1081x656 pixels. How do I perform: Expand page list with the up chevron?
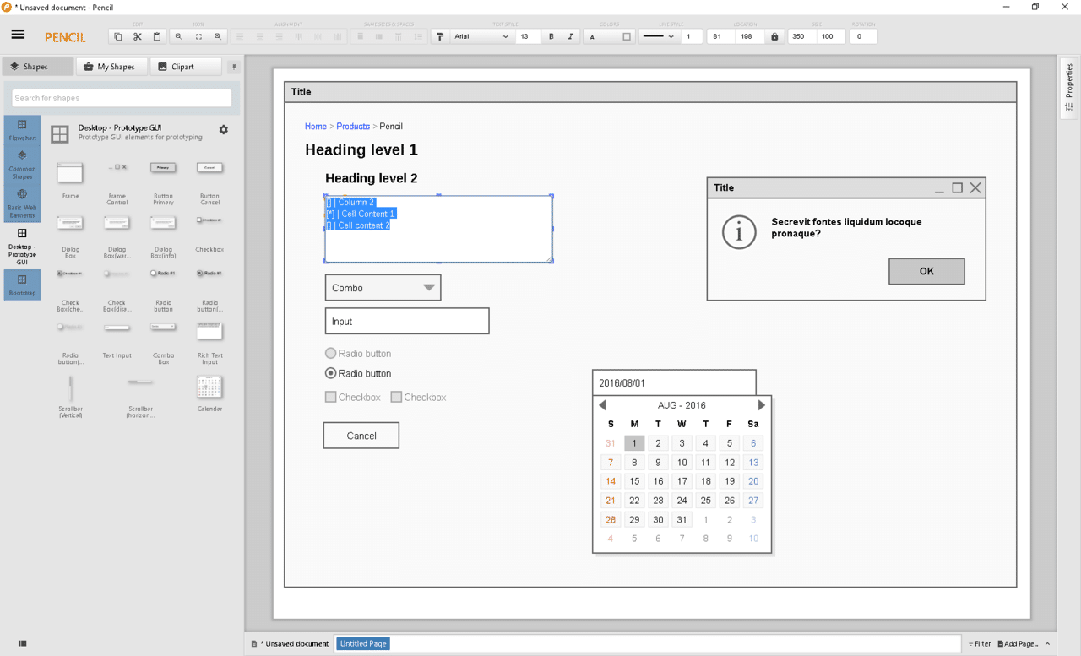pyautogui.click(x=1048, y=643)
